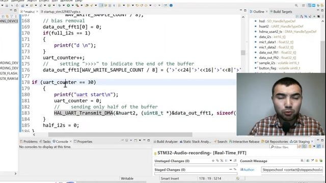Open the Static Stack Analyzer tab

tap(196, 141)
